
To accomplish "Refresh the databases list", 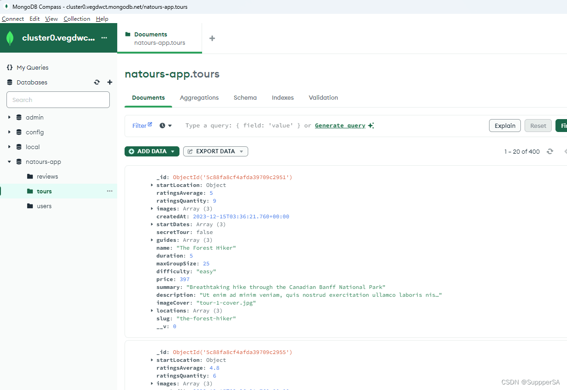I will click(97, 82).
